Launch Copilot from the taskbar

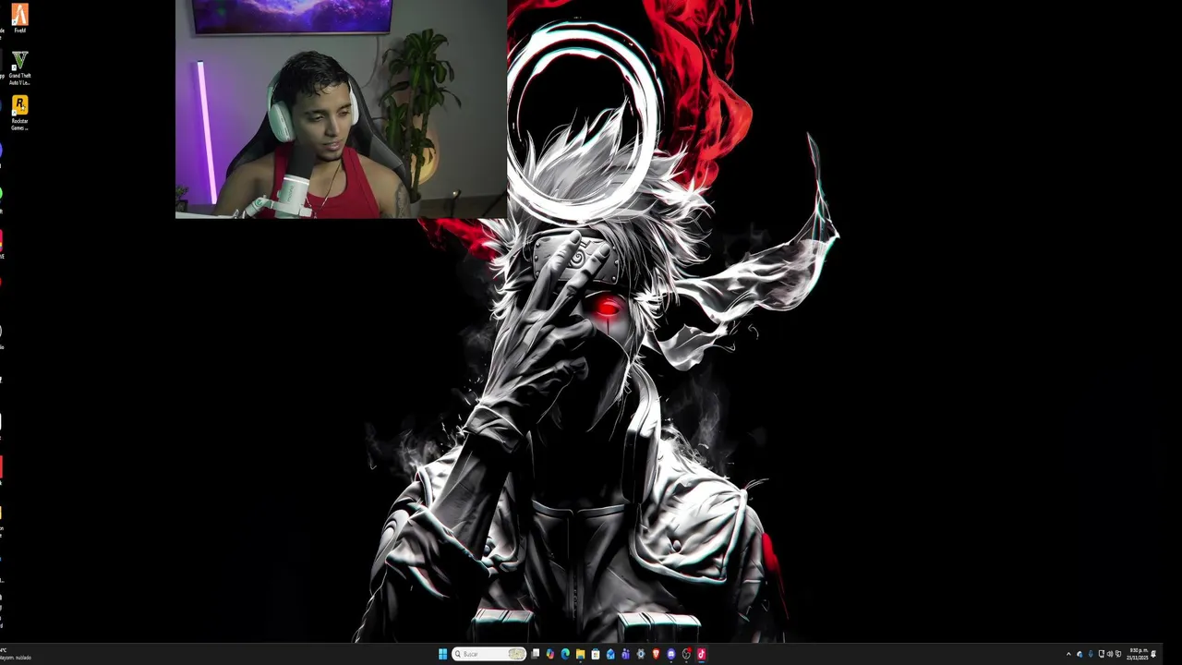click(x=549, y=654)
